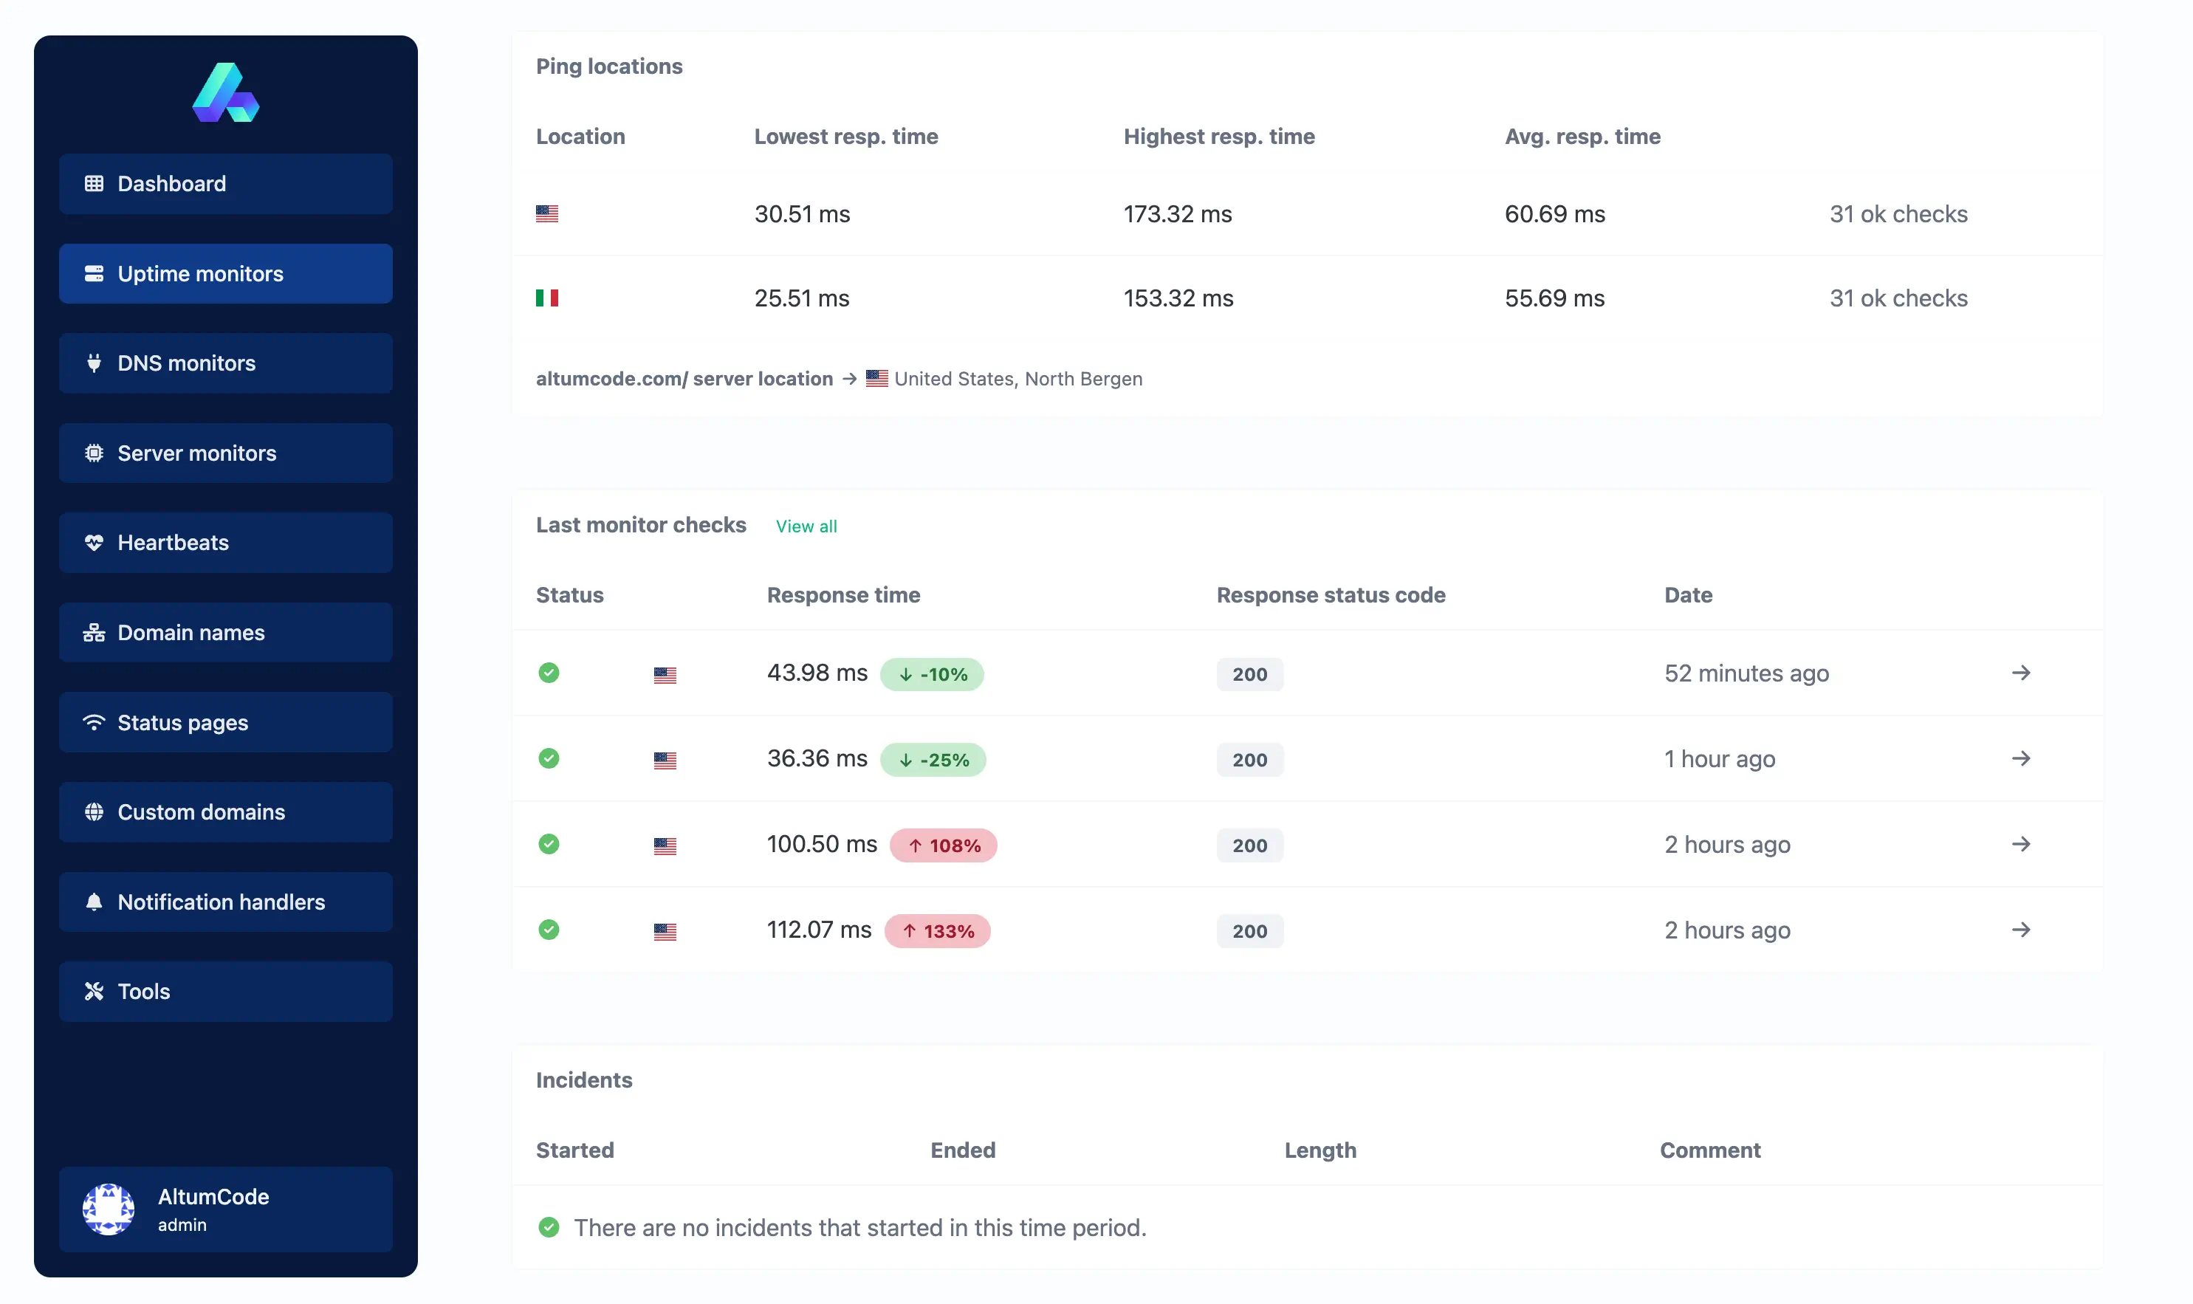Click the green status check on first monitor row
Image resolution: width=2193 pixels, height=1304 pixels.
(x=549, y=673)
